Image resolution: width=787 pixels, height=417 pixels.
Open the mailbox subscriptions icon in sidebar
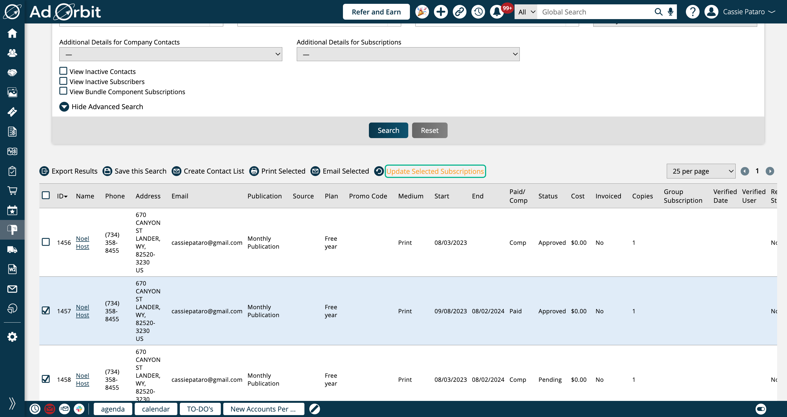12,230
